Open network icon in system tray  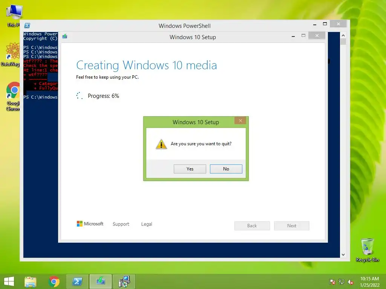(342, 282)
